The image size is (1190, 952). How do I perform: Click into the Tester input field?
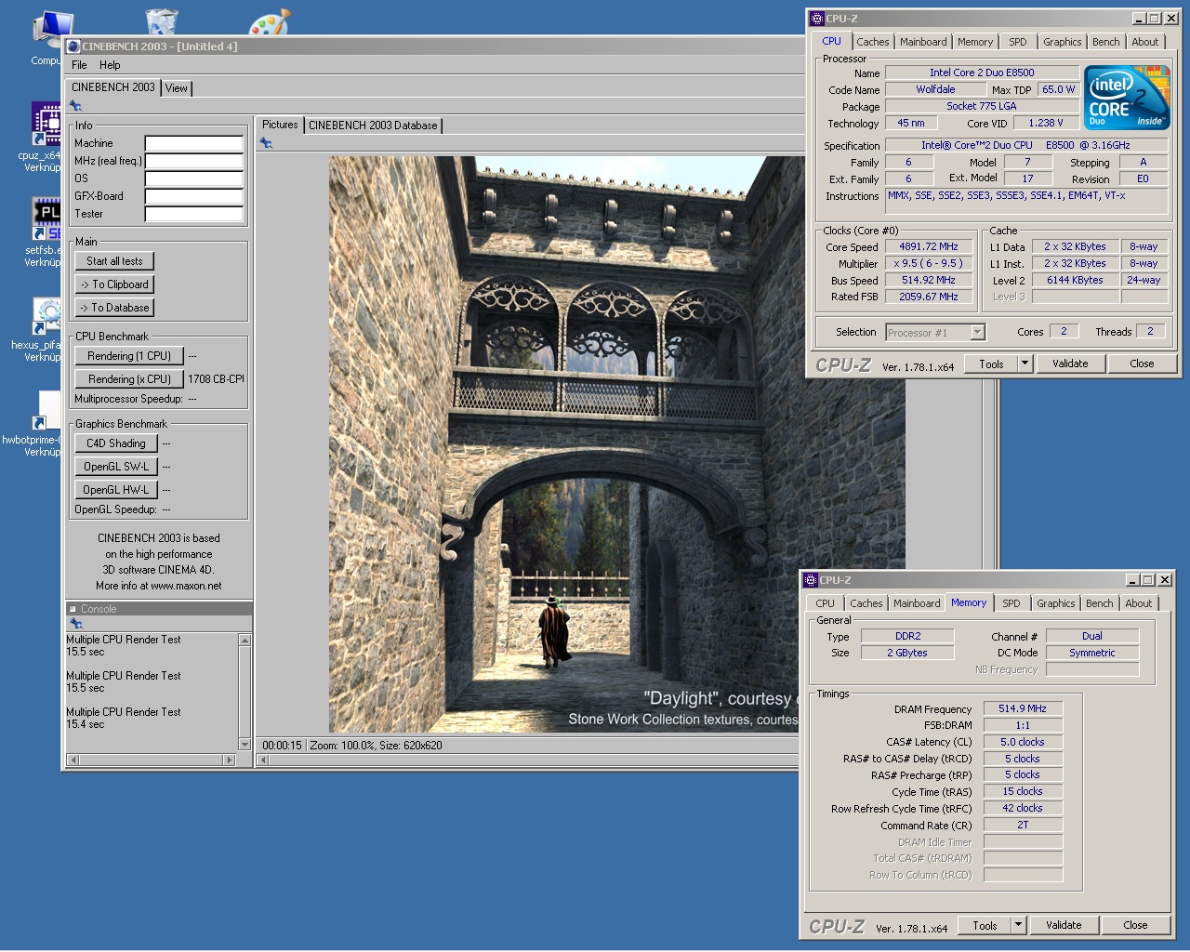click(194, 214)
